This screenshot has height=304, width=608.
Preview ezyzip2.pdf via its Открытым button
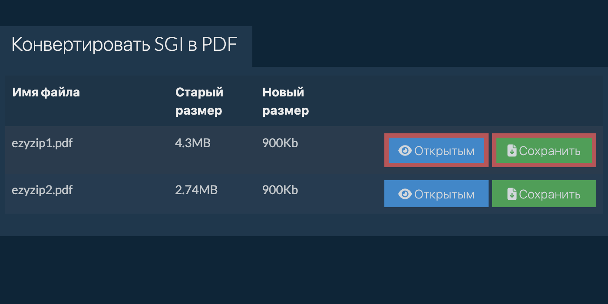(x=436, y=194)
